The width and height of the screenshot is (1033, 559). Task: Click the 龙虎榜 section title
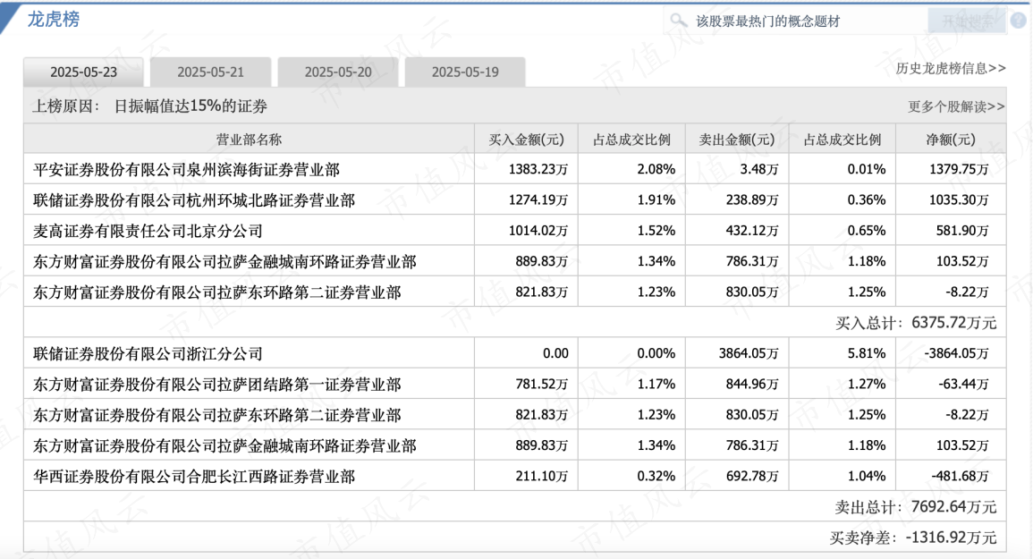tap(53, 19)
